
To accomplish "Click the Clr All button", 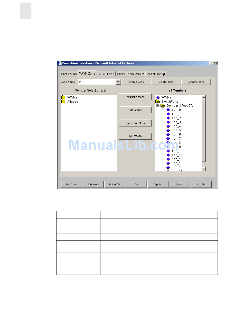I will [201, 184].
